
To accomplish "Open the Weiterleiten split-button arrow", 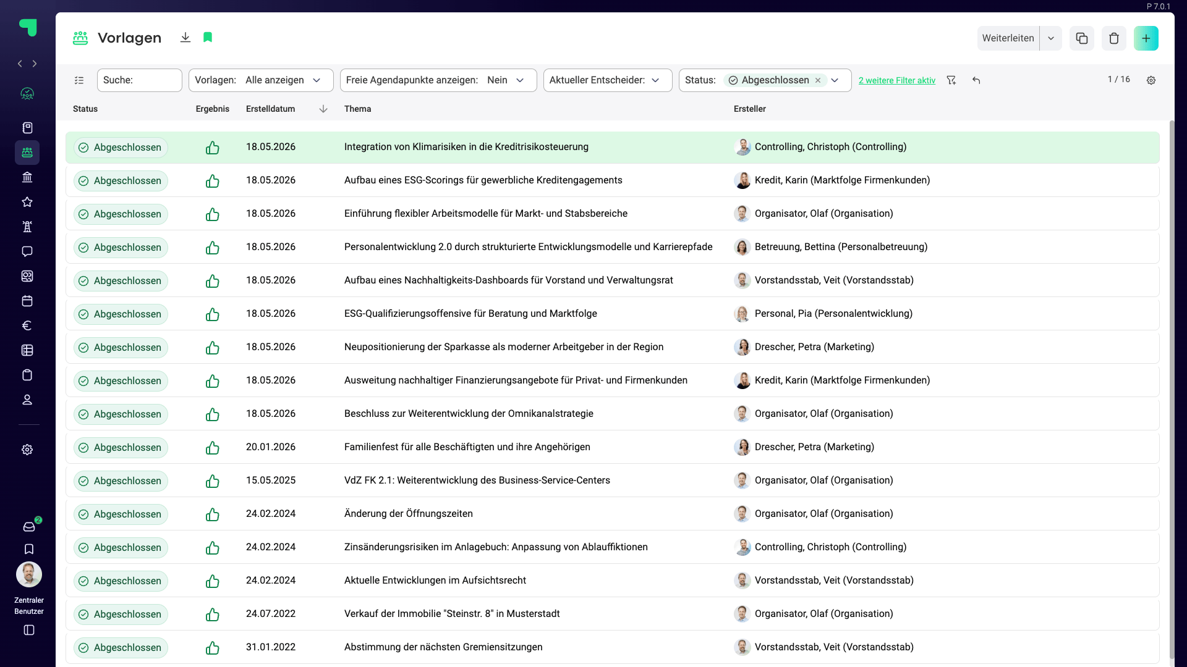I will [x=1051, y=38].
